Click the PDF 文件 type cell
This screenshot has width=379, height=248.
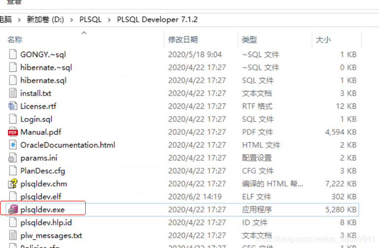coord(257,132)
